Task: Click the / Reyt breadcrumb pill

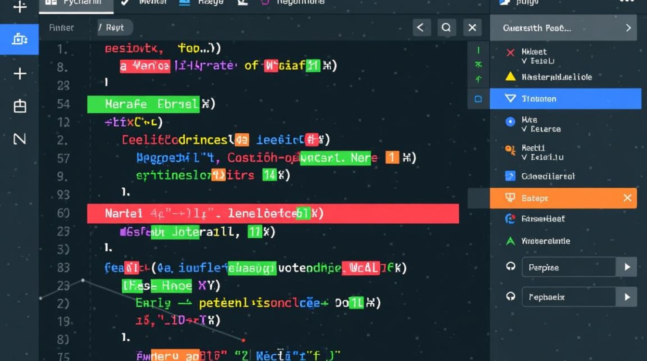Action: click(x=114, y=28)
